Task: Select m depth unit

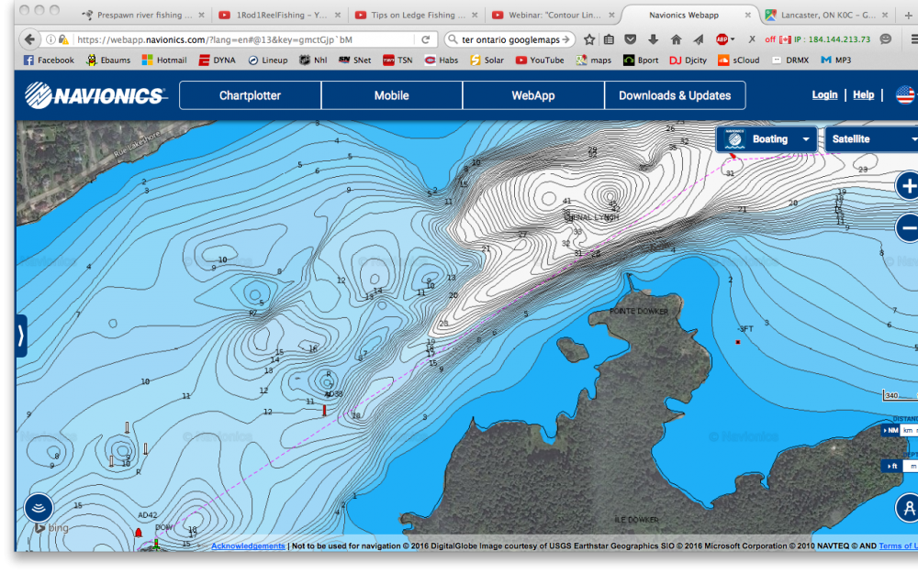Action: tap(912, 466)
